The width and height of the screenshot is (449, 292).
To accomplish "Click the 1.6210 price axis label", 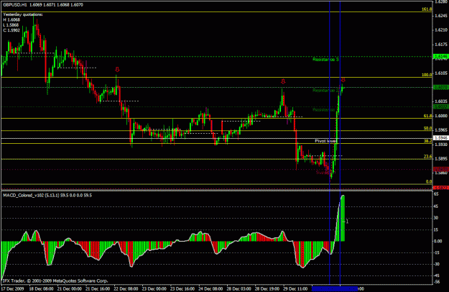I will (x=441, y=29).
